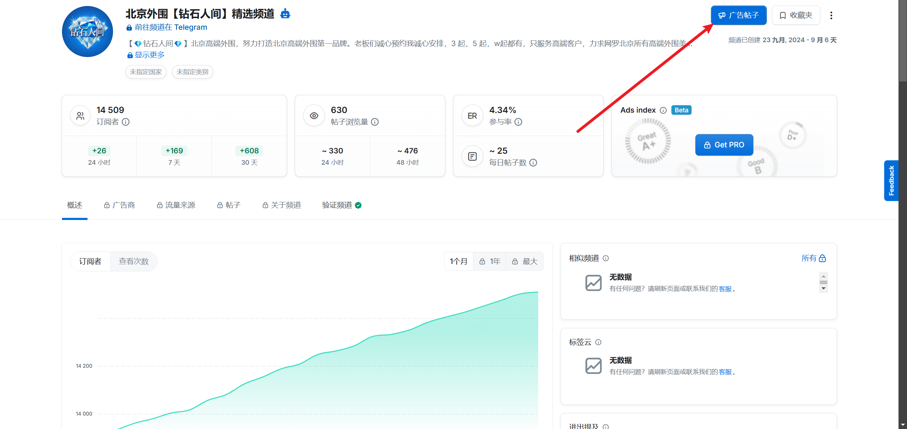
Task: Click the ER icon in engagement card
Action: pyautogui.click(x=472, y=116)
